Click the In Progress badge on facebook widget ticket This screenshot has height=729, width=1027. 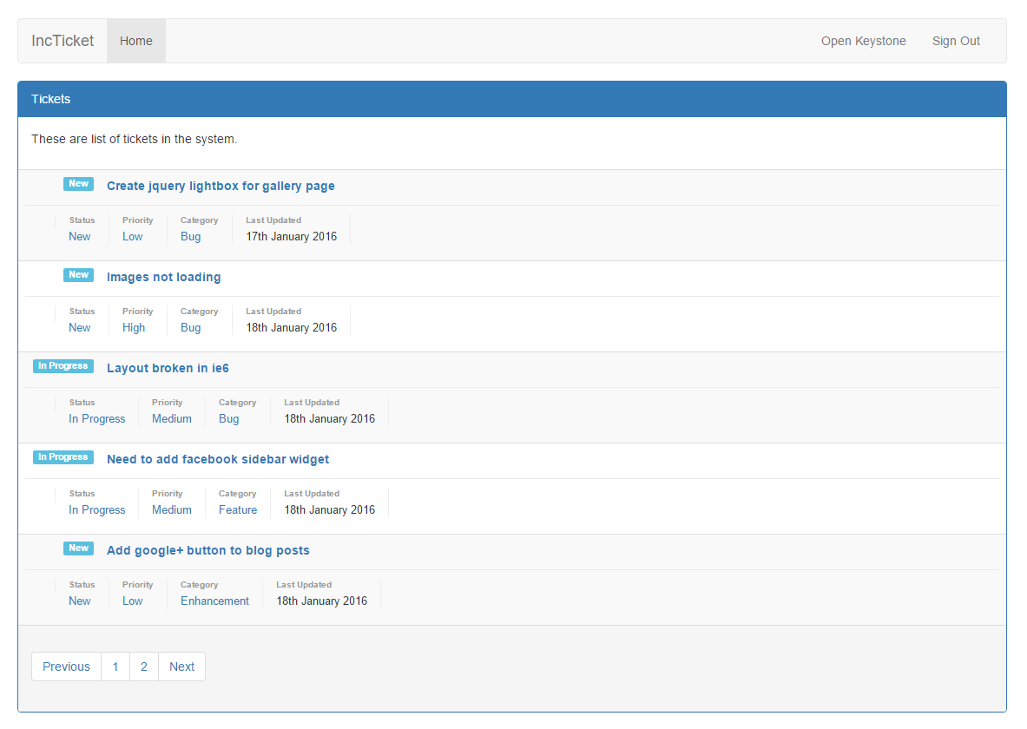pos(63,456)
